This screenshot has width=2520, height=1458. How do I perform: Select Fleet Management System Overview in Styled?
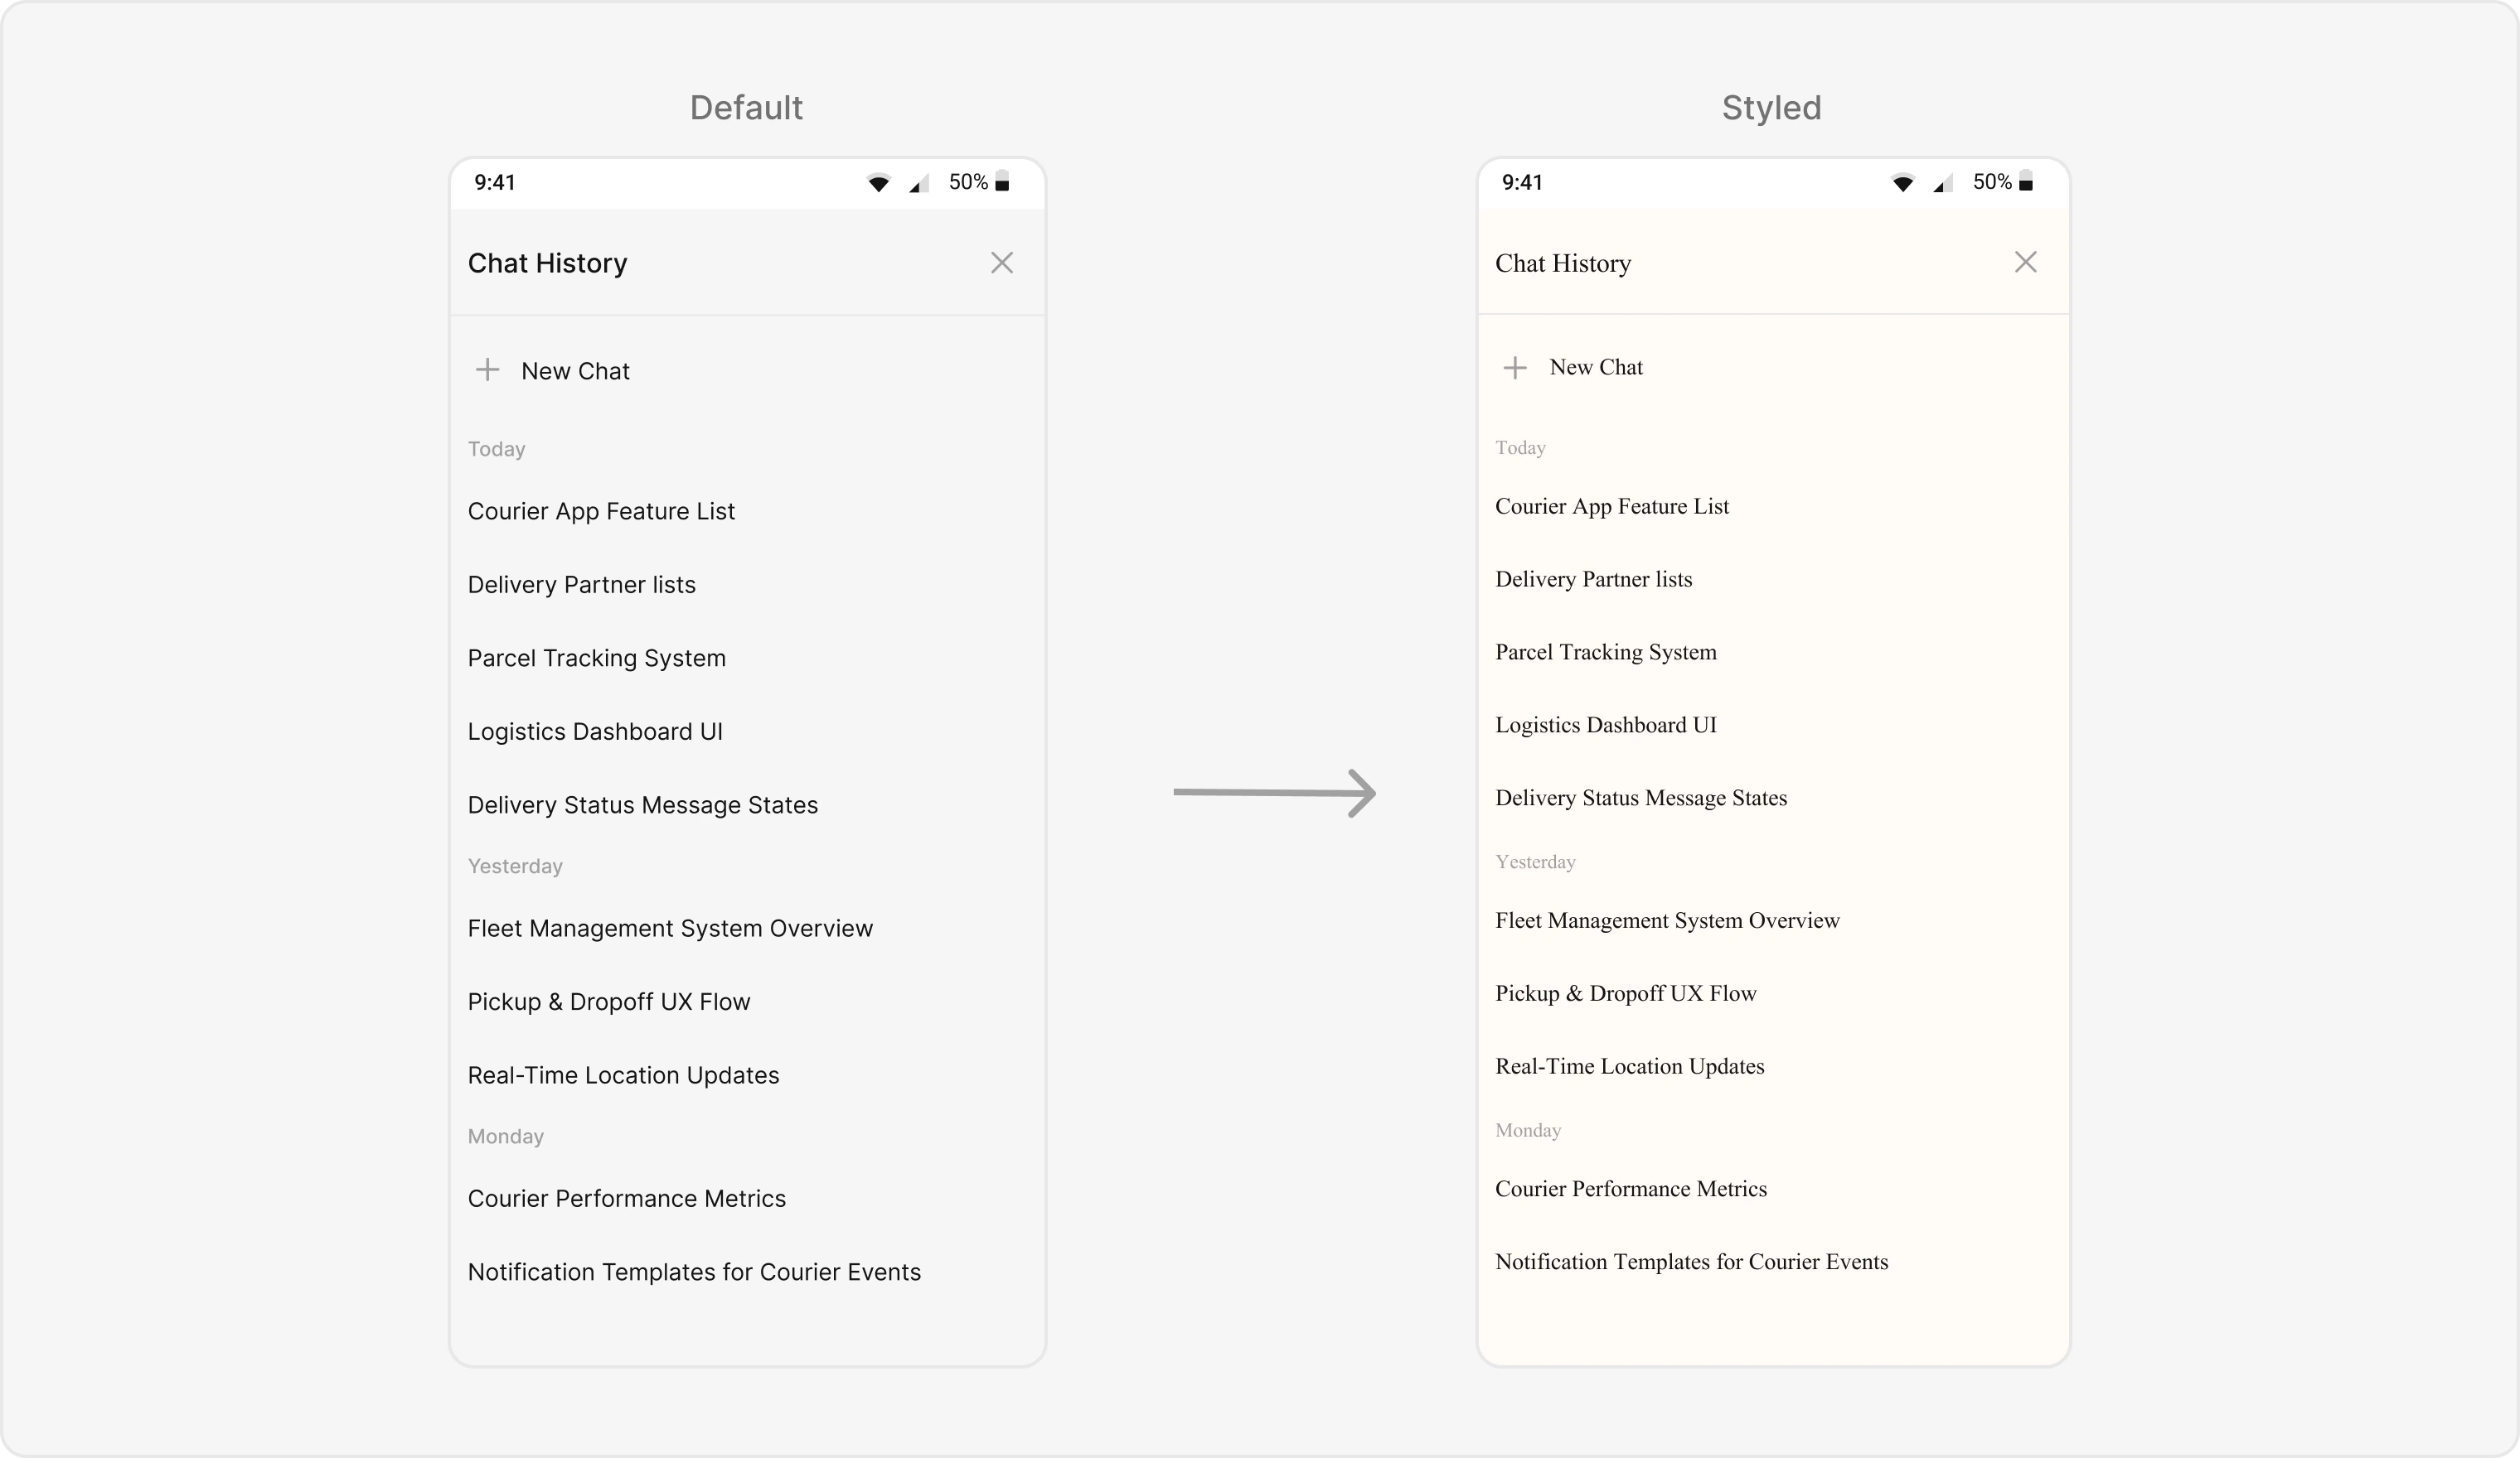(x=1666, y=920)
